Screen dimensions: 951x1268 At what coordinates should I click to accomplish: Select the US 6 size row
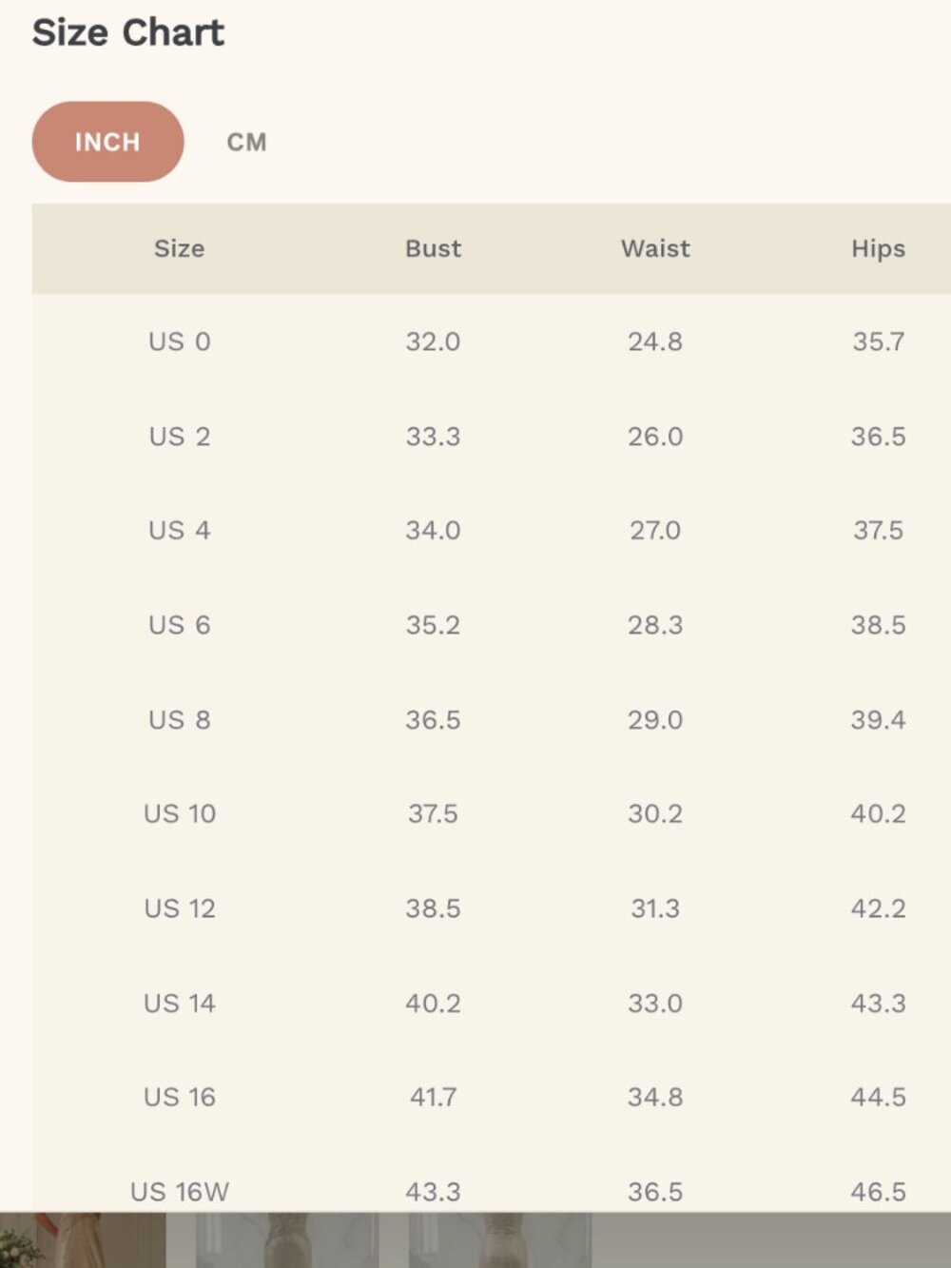point(492,624)
